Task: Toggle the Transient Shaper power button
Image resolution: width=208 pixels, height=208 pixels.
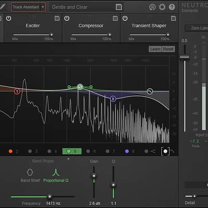Action: point(125,18)
